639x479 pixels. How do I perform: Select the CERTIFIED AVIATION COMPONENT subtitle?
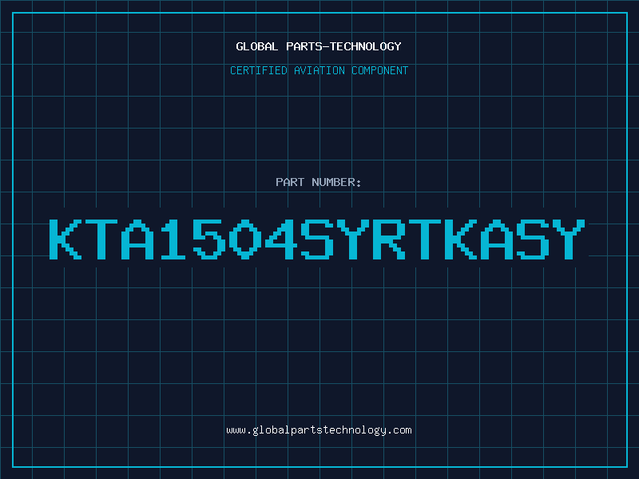[x=319, y=70]
